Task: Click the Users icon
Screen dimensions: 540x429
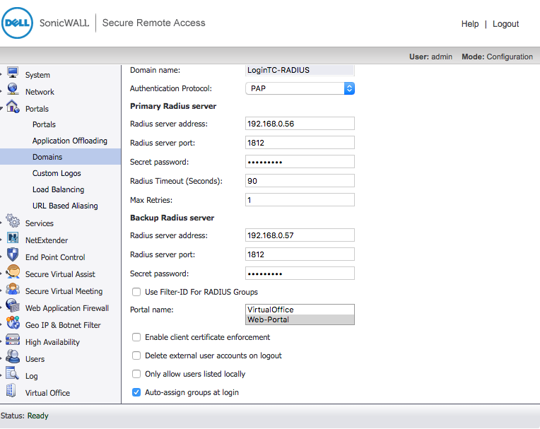Action: (13, 356)
